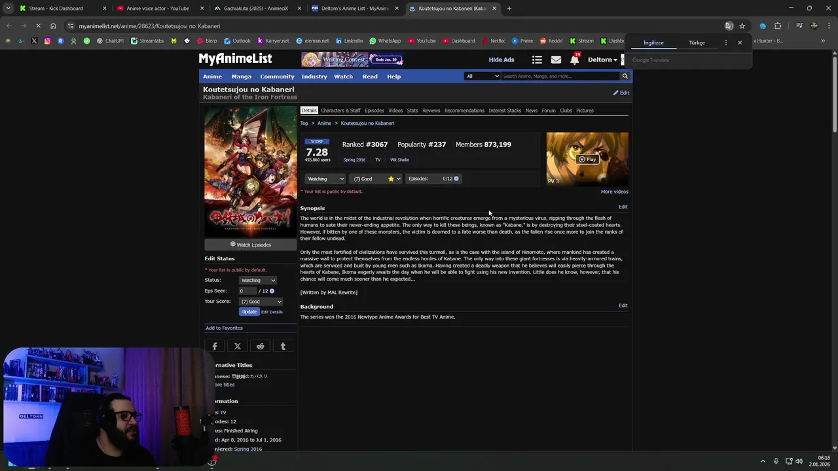The height and width of the screenshot is (471, 838).
Task: Click the Watch Episodes button
Action: click(x=250, y=245)
